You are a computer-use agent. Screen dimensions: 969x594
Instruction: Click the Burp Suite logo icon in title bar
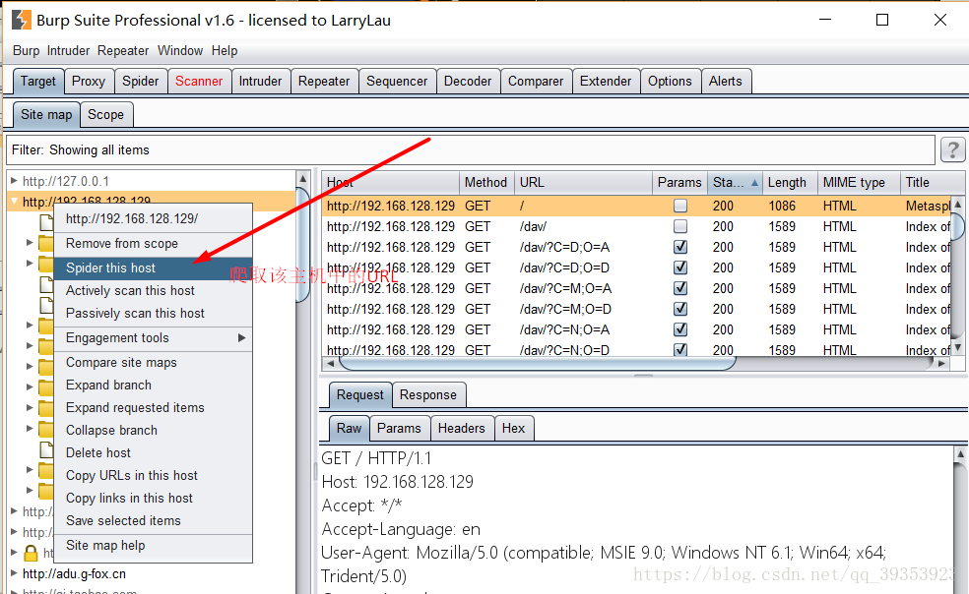(21, 20)
